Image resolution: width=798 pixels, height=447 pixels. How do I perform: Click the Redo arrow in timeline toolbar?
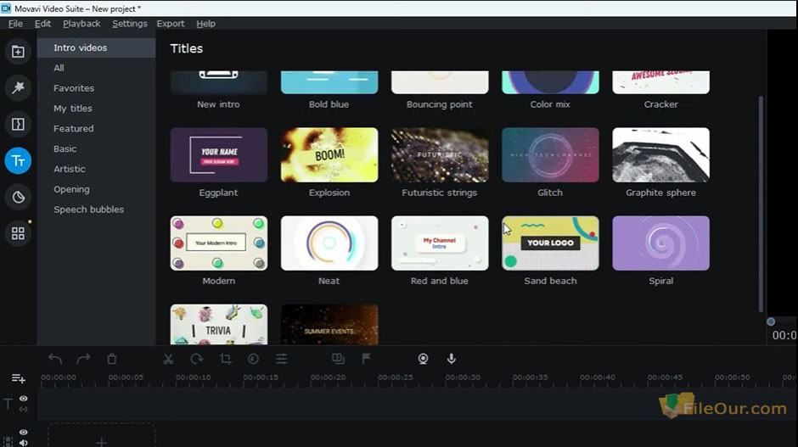tap(83, 359)
